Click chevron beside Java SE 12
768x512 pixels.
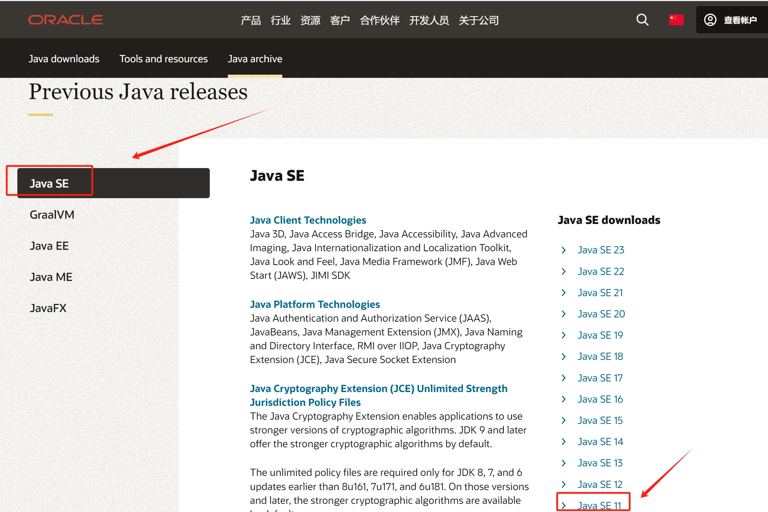click(x=564, y=484)
